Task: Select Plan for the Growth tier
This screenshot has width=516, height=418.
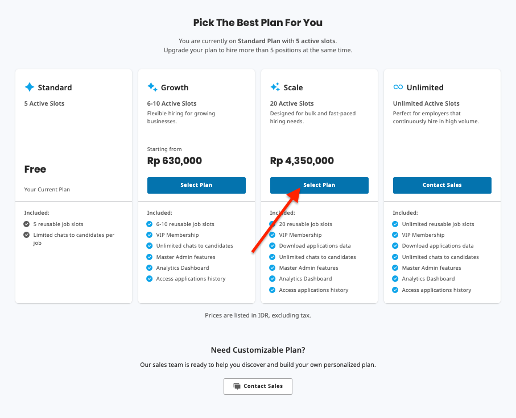Action: pyautogui.click(x=196, y=185)
